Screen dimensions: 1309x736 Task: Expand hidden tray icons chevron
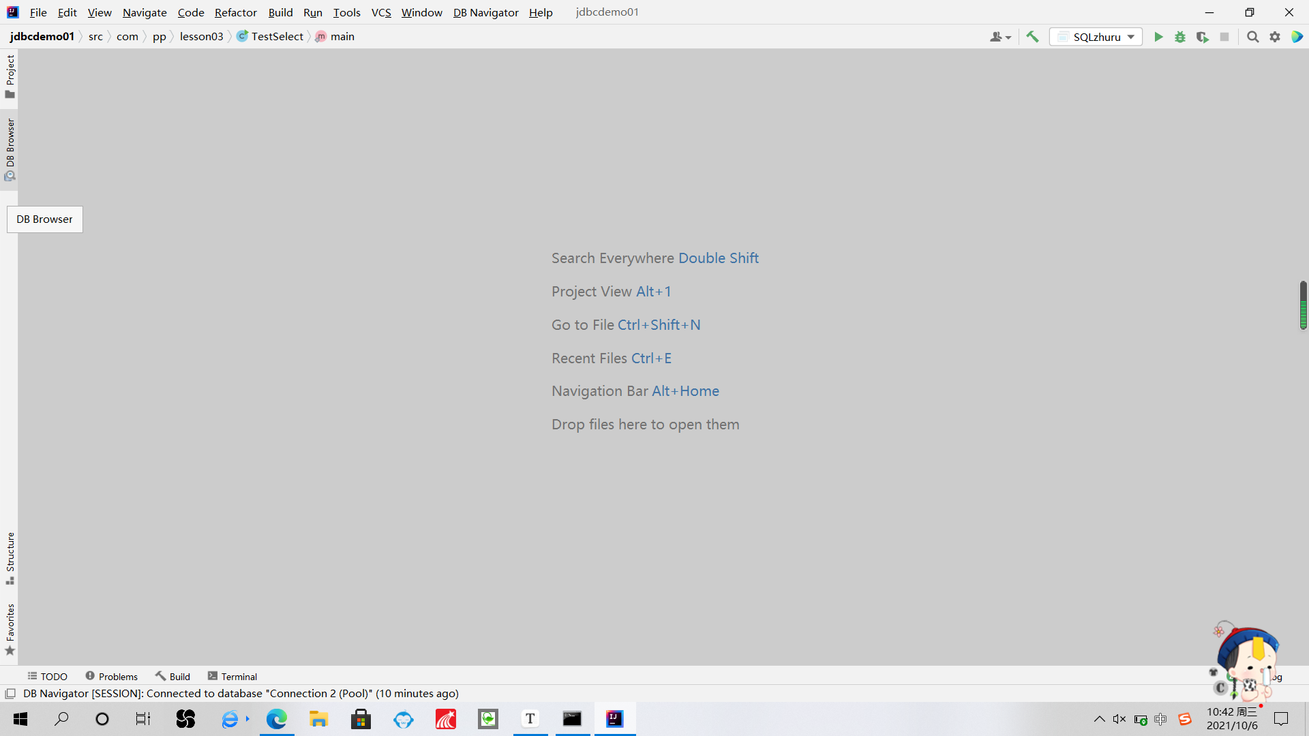(x=1098, y=719)
